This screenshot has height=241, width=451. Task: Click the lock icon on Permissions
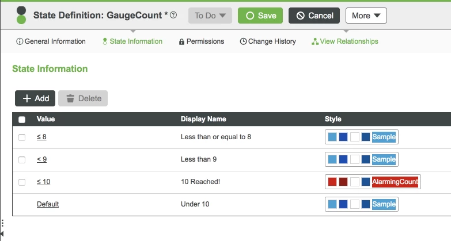click(181, 41)
